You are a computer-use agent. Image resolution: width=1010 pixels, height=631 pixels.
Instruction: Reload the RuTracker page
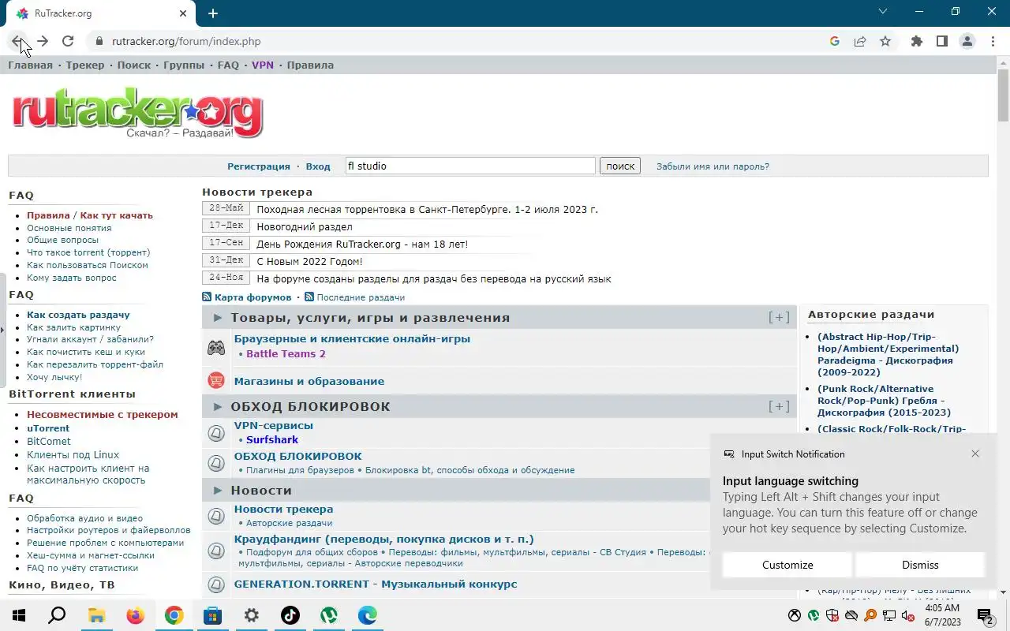pos(68,41)
